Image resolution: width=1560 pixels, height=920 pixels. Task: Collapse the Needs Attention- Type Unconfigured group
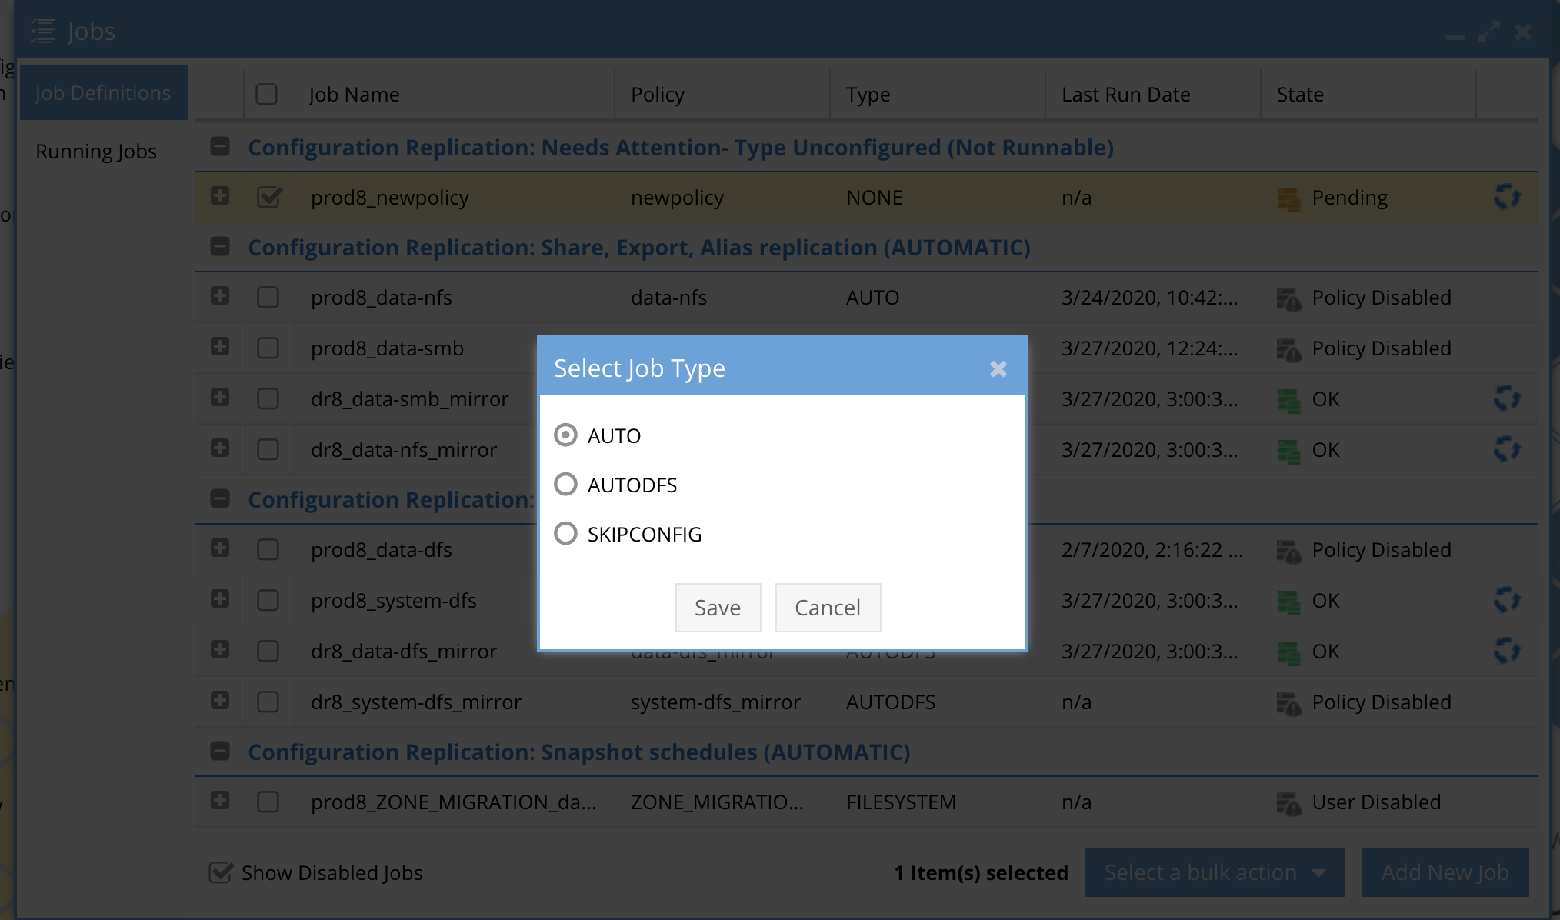point(220,146)
